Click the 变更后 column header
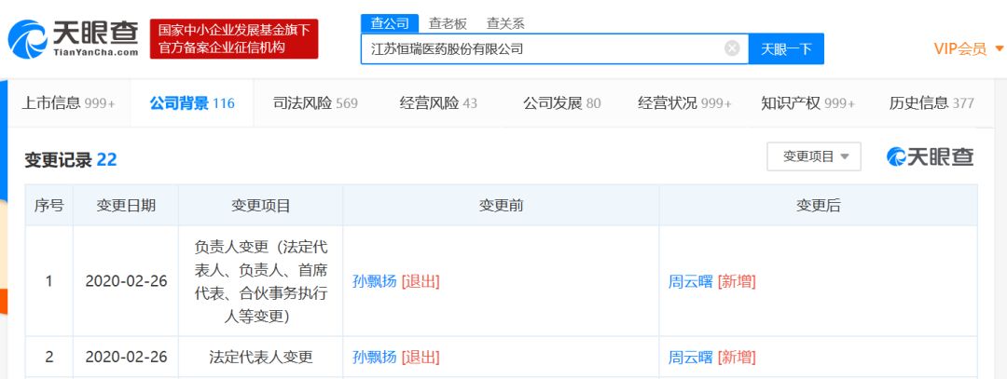Screen dimensions: 1007x379 tap(819, 205)
